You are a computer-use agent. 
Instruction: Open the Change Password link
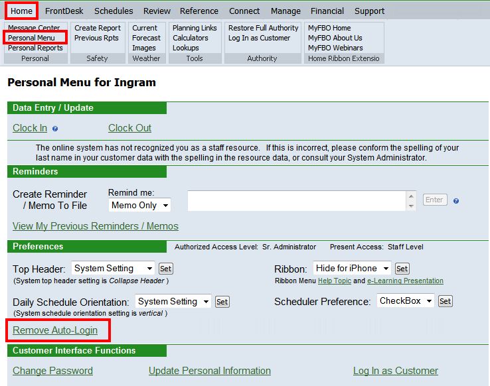pos(52,371)
